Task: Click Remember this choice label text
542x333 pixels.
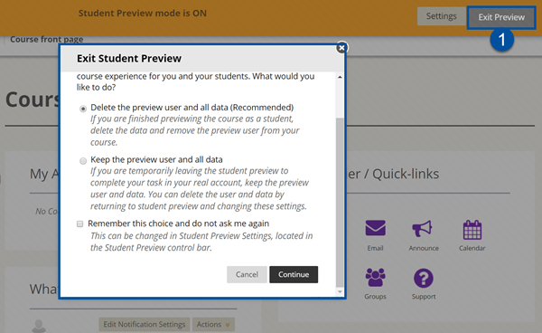Action: pyautogui.click(x=178, y=224)
